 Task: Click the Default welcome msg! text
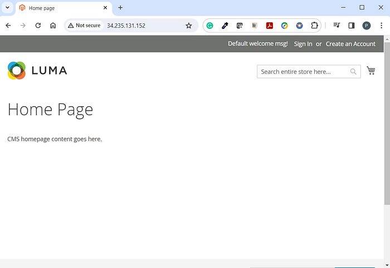[257, 44]
